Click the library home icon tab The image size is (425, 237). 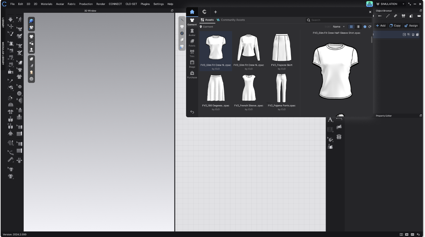point(192,12)
